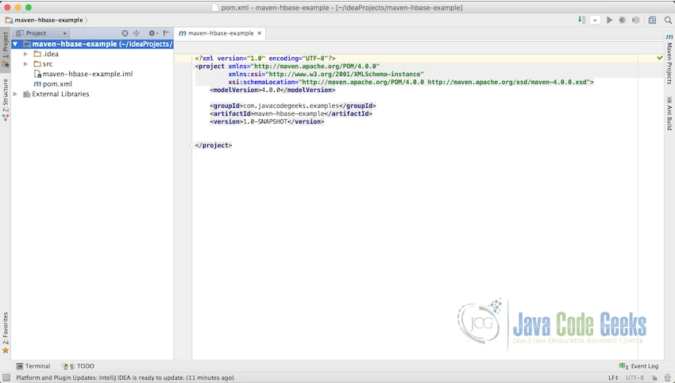Open the Ant Build side tab

669,113
